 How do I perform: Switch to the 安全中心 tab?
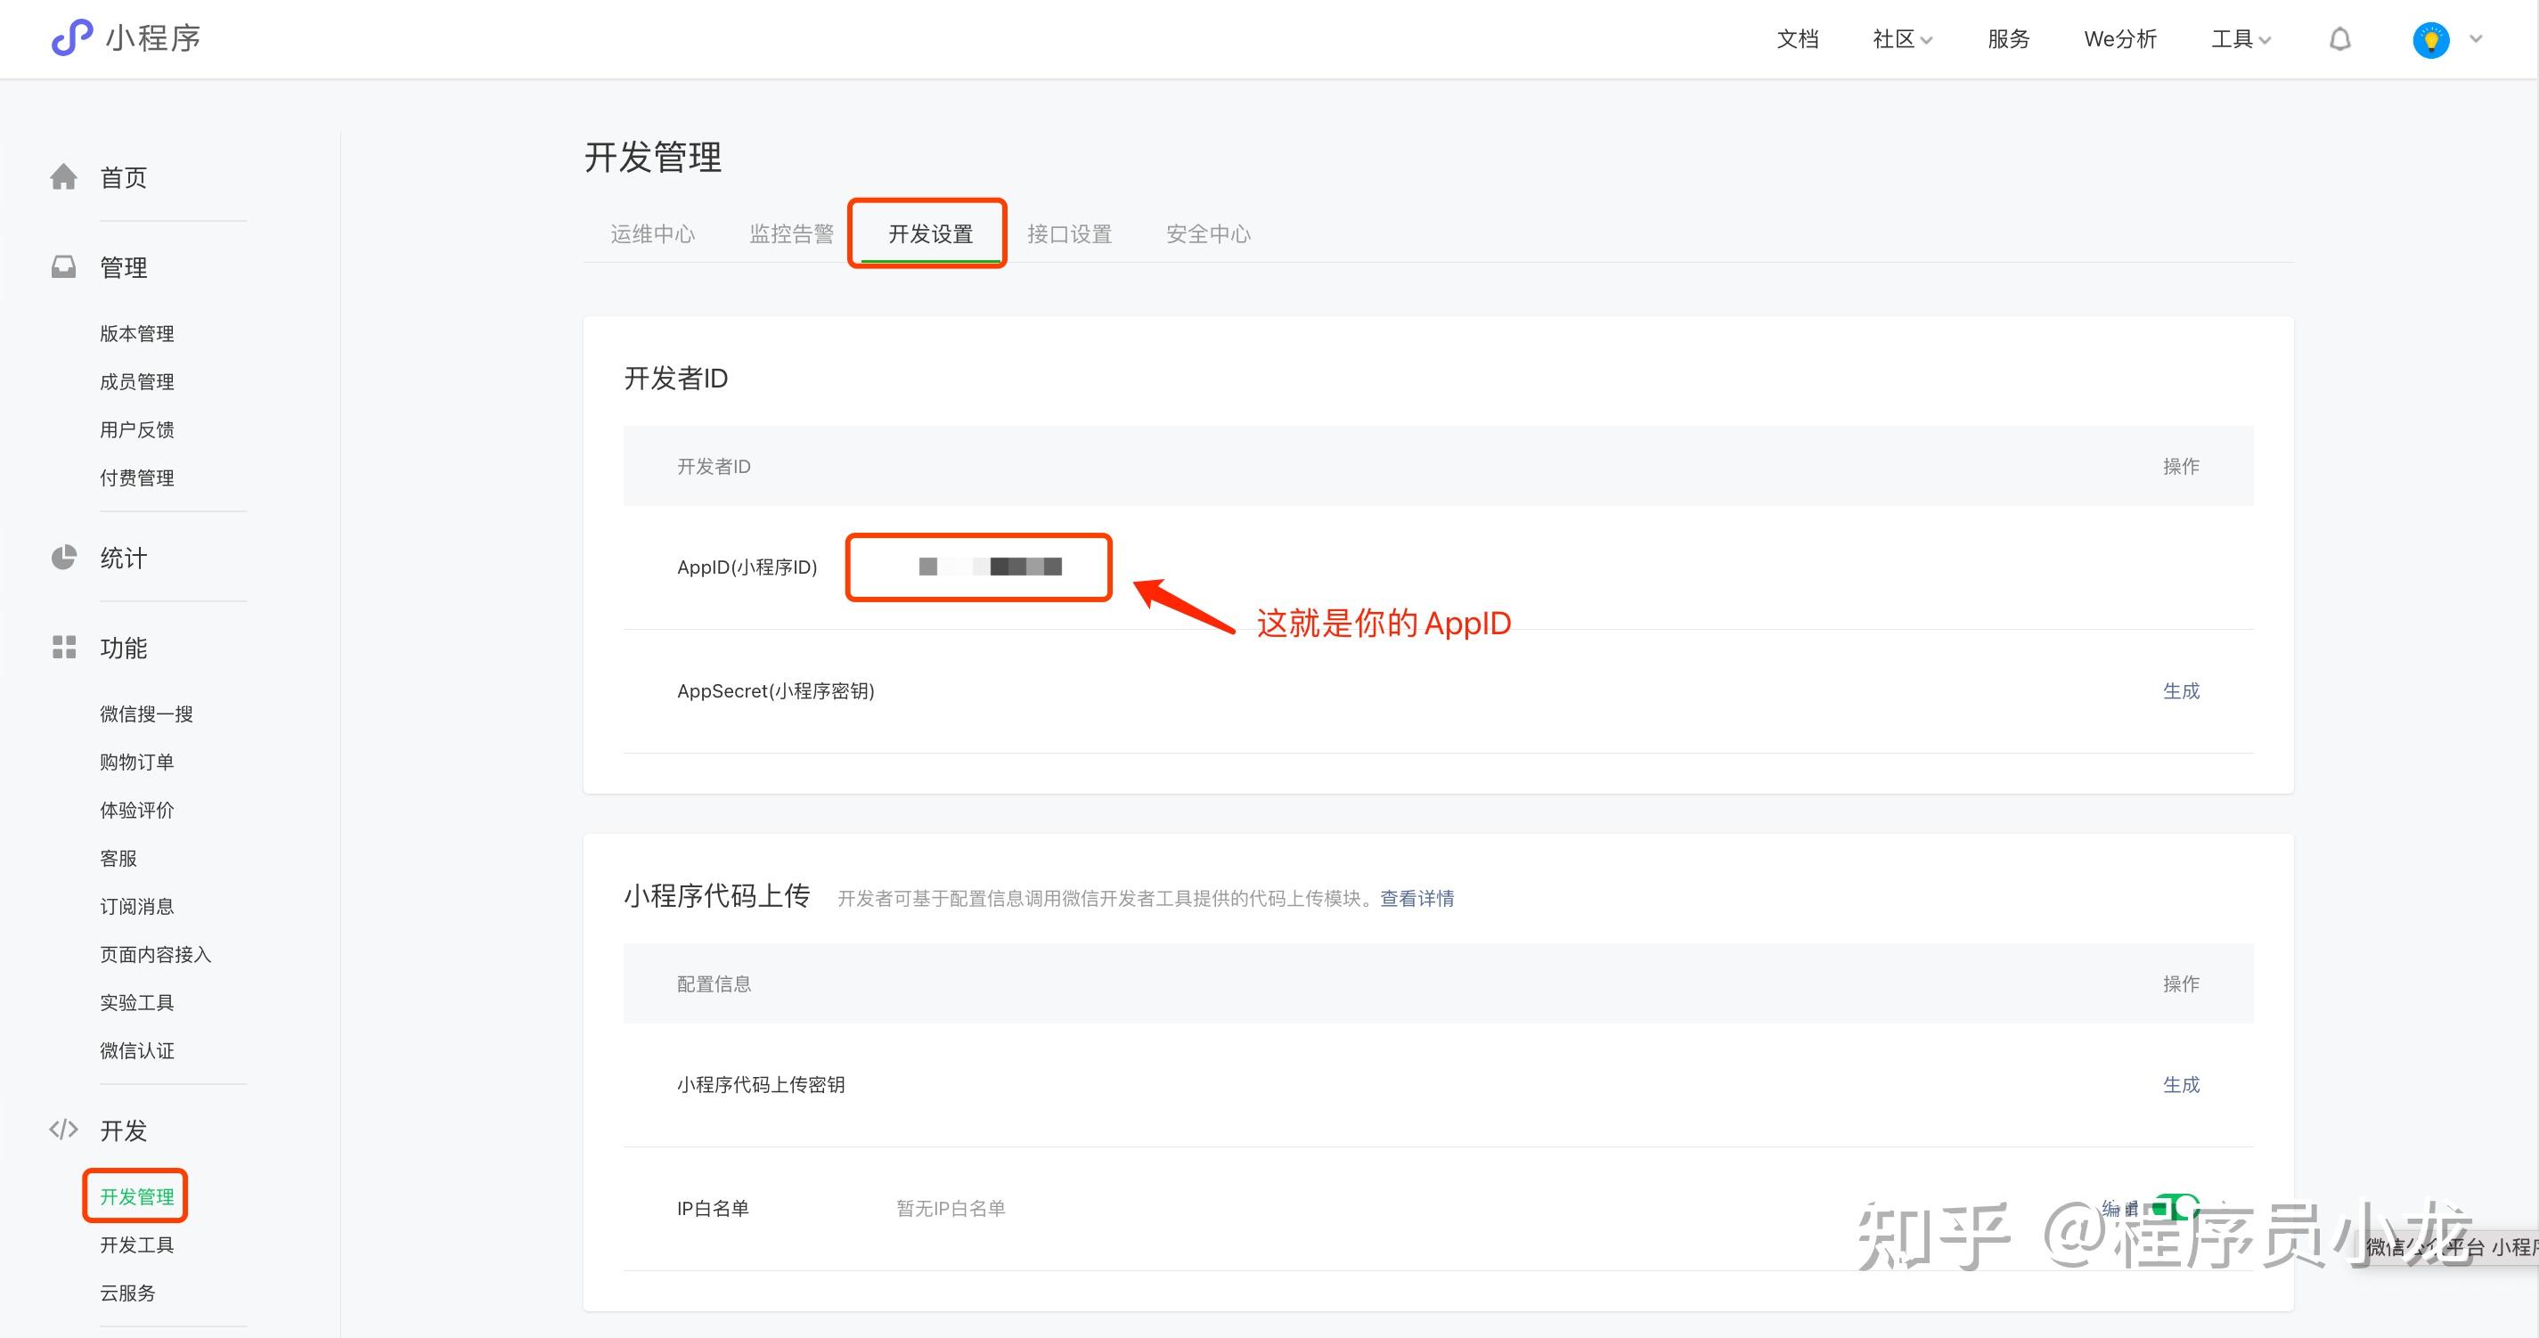[1207, 233]
